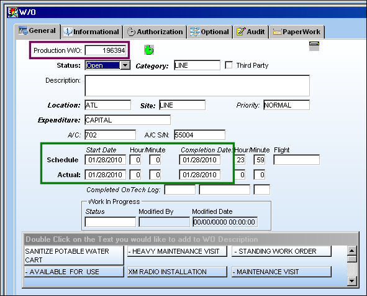Click the Schedule start Hour field

coord(135,160)
